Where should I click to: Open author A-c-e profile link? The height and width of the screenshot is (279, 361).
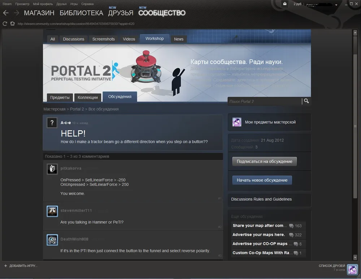pos(66,123)
